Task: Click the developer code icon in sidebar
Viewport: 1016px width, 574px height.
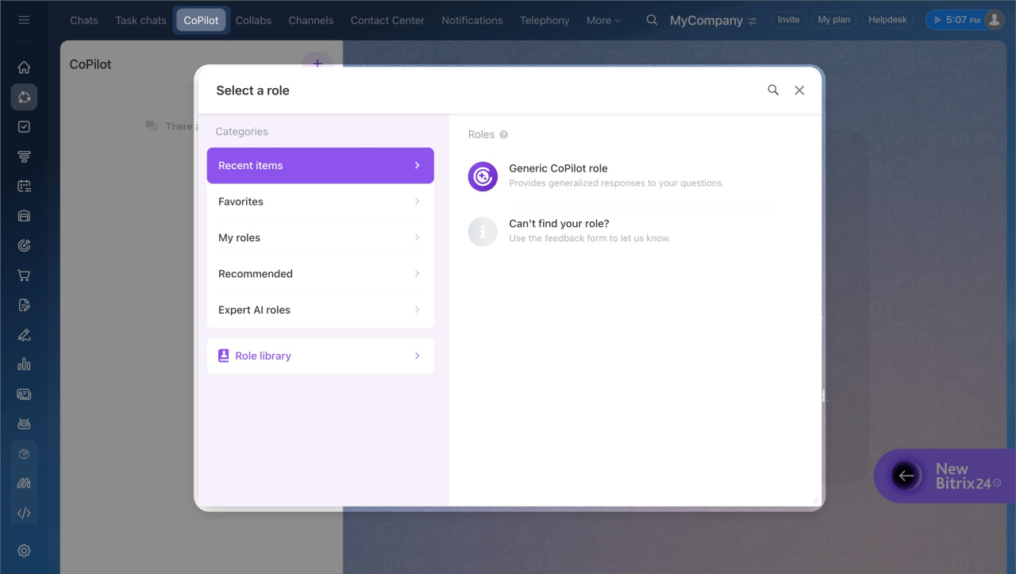Action: click(x=24, y=513)
